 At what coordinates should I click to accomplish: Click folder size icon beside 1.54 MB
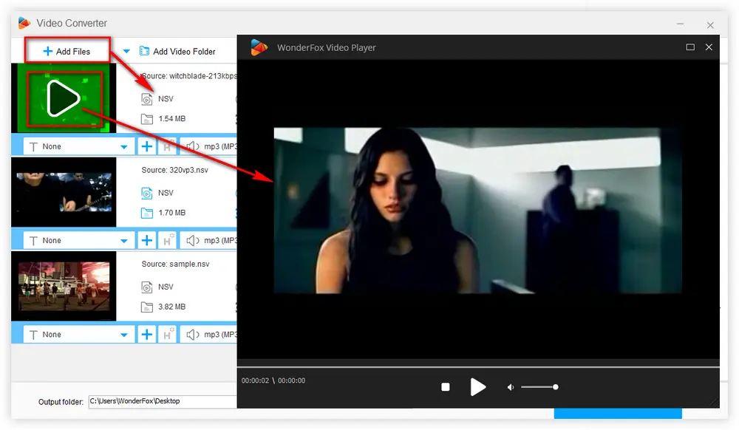click(x=147, y=119)
